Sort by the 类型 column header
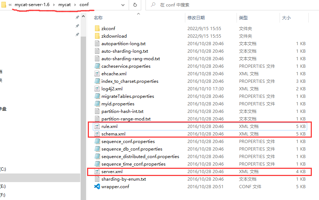Image resolution: width=319 pixels, height=200 pixels. point(243,18)
